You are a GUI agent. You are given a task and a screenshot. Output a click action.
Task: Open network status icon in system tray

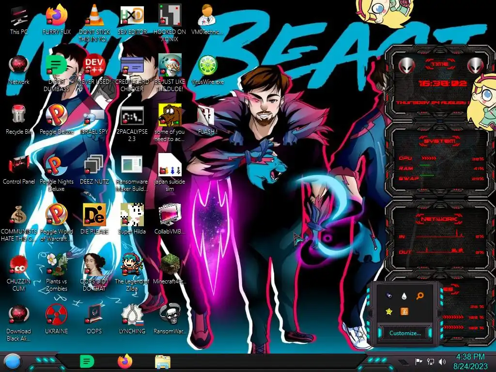click(x=431, y=361)
